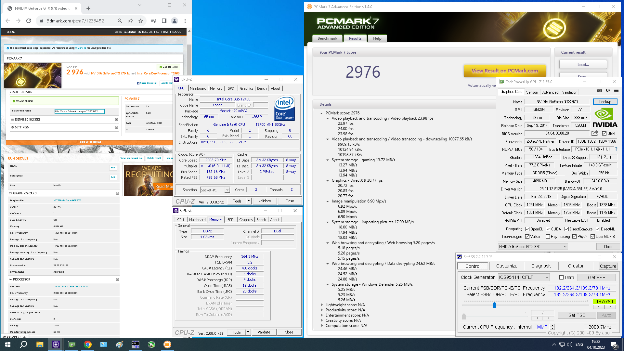This screenshot has width=624, height=351.
Task: Toggle the OpenCL checkbox
Action: [x=527, y=229]
